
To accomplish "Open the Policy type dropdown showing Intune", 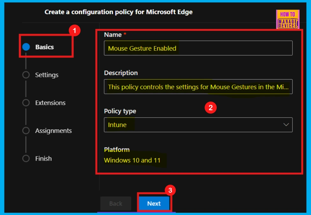I will 198,125.
